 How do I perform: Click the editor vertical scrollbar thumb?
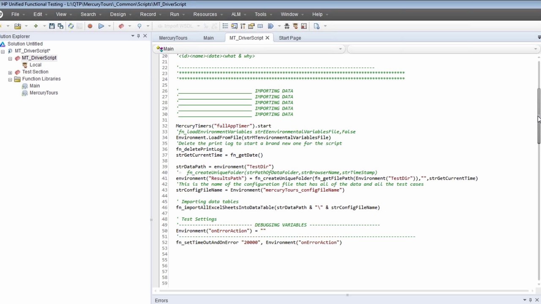(539, 117)
